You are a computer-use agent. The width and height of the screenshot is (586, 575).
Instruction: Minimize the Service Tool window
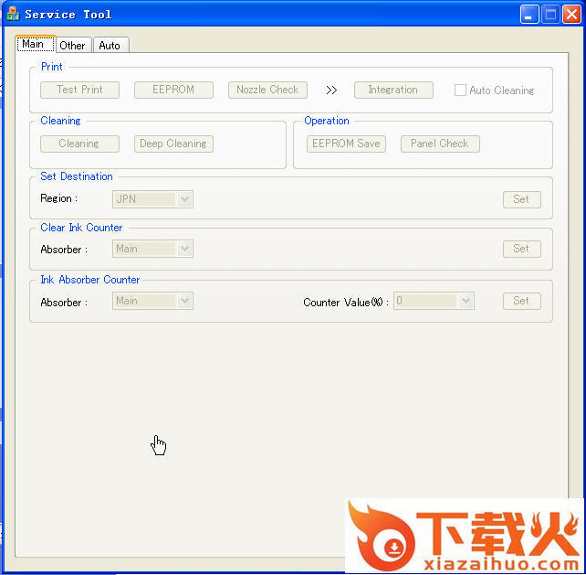[529, 15]
